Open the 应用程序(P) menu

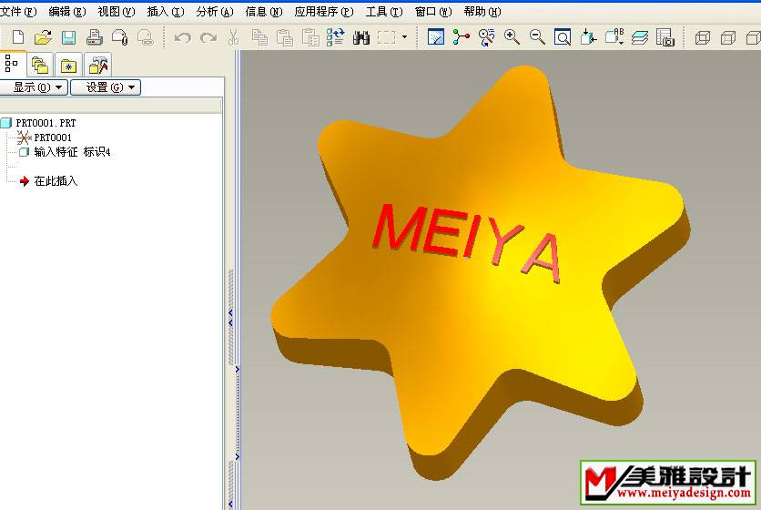click(x=324, y=12)
